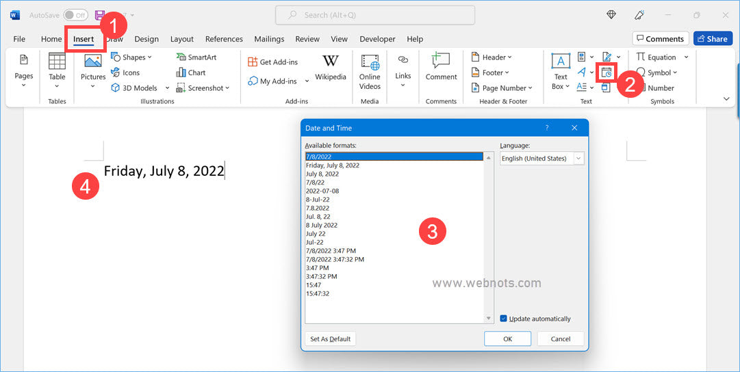Viewport: 740px width, 372px height.
Task: Select the Insert tab
Action: [x=84, y=39]
